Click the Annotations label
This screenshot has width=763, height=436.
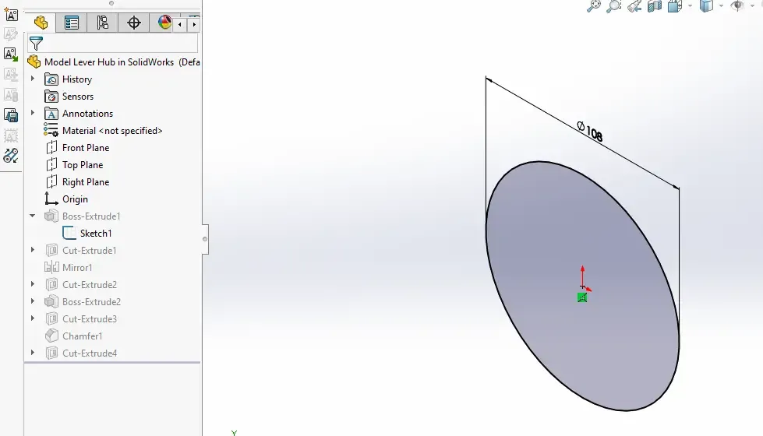pos(87,114)
